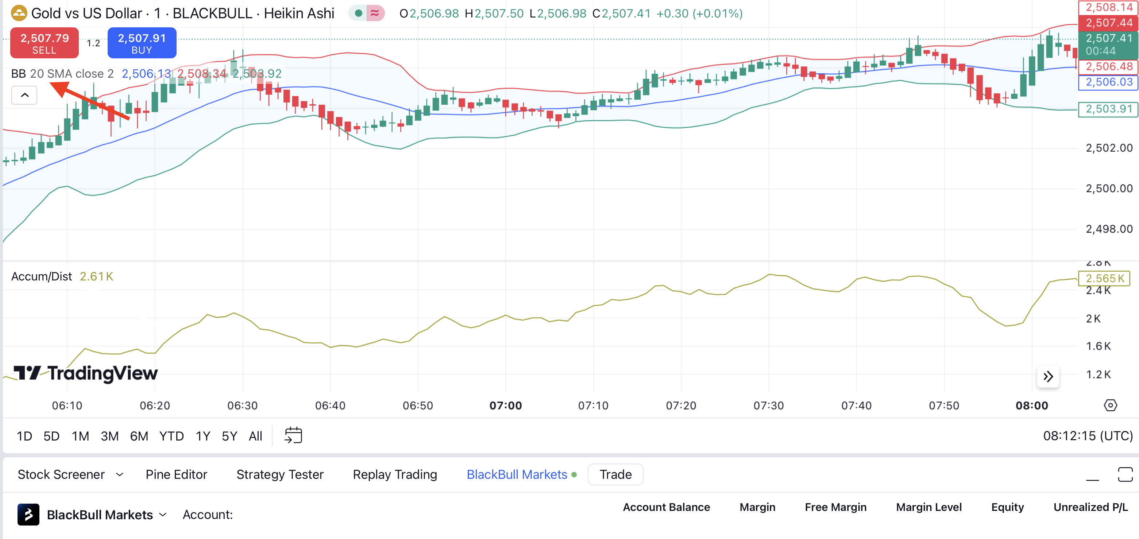The image size is (1139, 539).
Task: Click the Account Balance column header
Action: [x=666, y=507]
